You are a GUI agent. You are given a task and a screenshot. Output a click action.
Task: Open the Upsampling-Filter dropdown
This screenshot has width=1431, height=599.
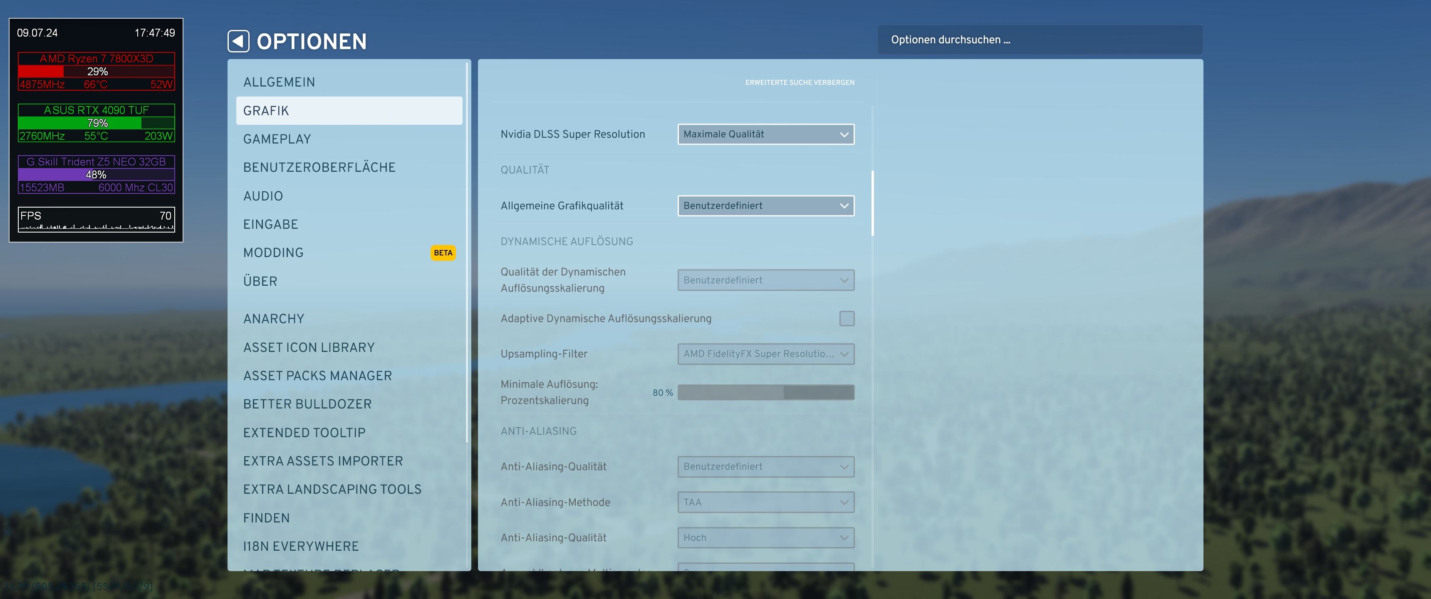point(765,354)
